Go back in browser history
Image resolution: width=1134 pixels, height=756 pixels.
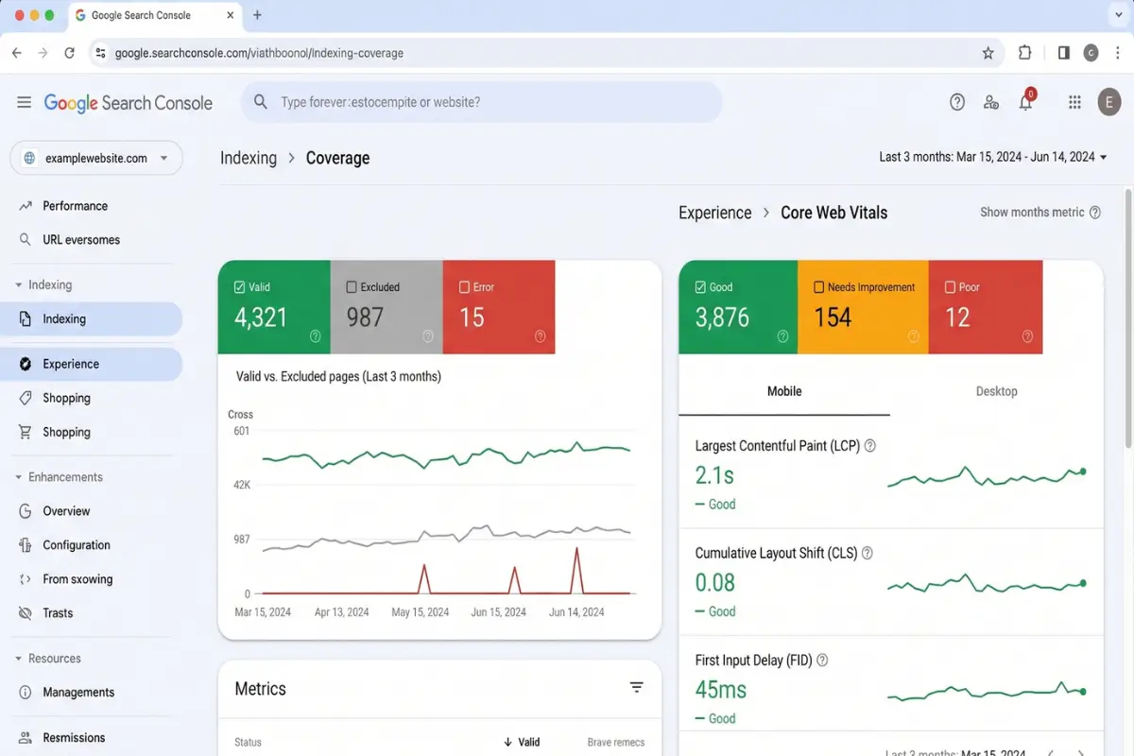tap(17, 53)
